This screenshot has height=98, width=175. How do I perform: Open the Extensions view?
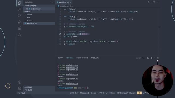pyautogui.click(x=19, y=28)
